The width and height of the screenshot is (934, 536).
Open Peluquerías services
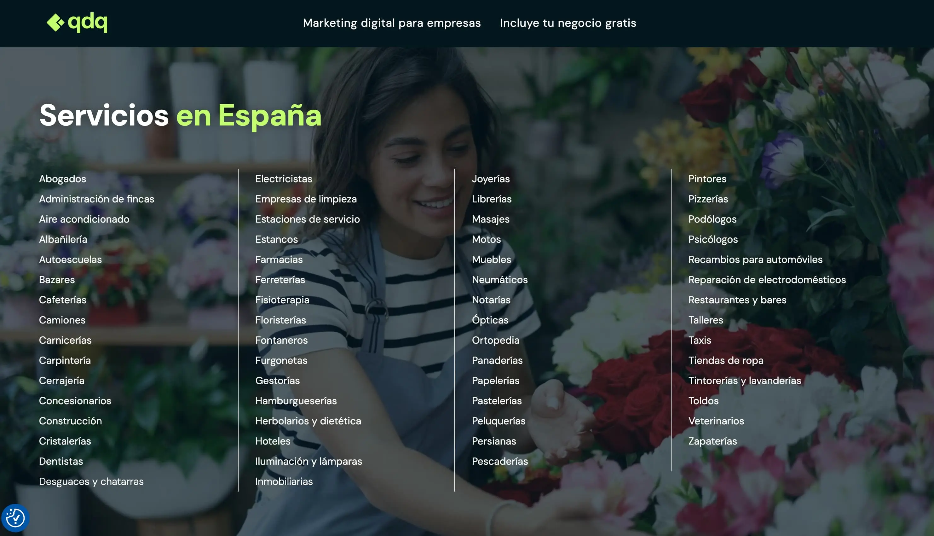pos(499,421)
